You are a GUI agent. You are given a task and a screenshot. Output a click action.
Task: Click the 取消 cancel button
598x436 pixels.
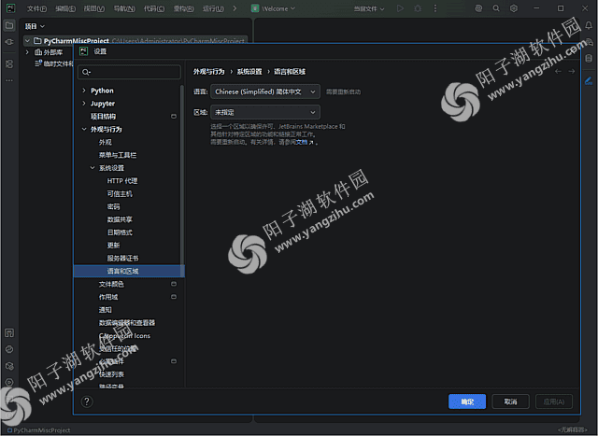[x=510, y=401]
